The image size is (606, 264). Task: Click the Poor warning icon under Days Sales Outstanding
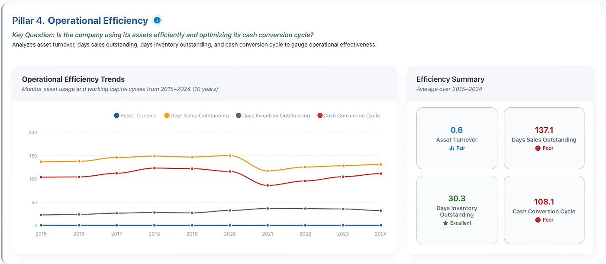click(538, 148)
